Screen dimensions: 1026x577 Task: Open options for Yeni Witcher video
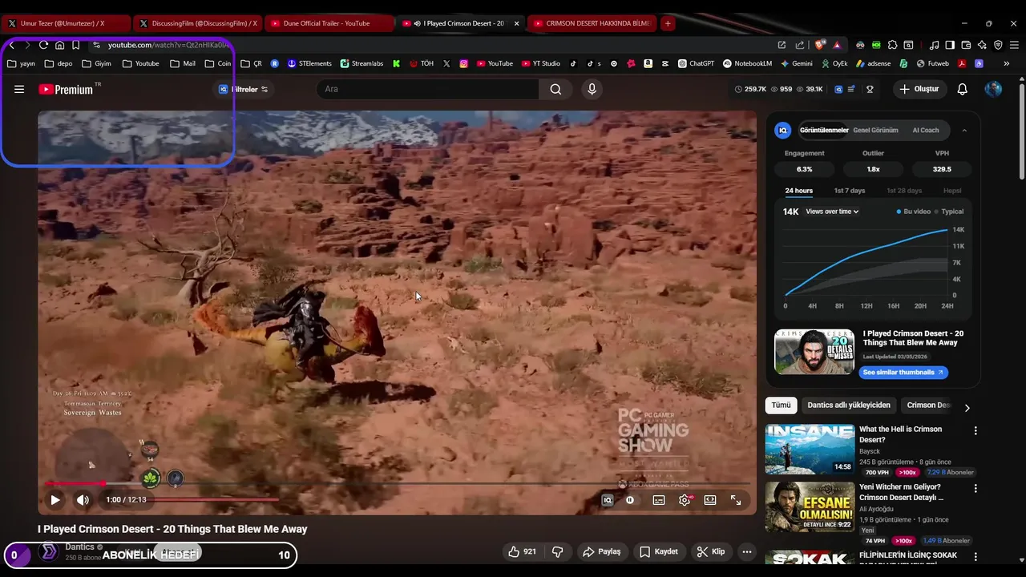pyautogui.click(x=976, y=489)
